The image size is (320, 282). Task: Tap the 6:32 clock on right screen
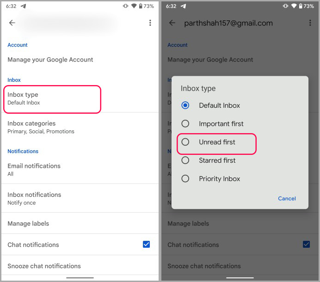click(x=171, y=6)
